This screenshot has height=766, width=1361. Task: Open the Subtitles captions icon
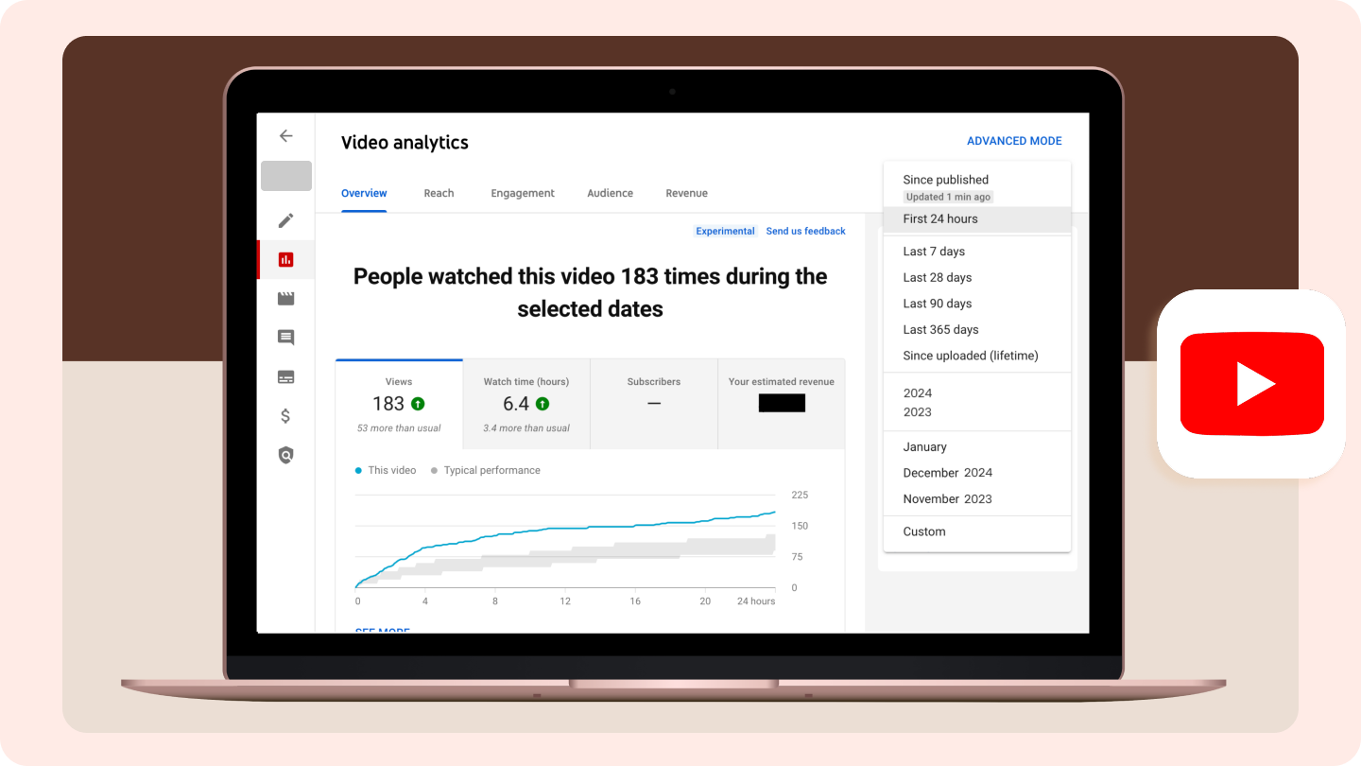[286, 376]
